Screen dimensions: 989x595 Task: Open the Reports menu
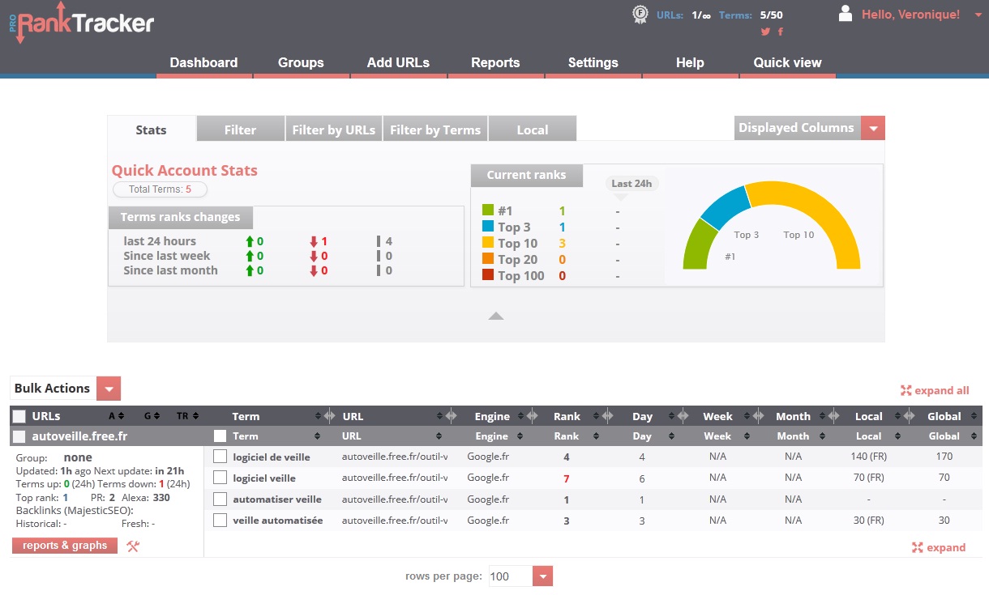pos(495,62)
